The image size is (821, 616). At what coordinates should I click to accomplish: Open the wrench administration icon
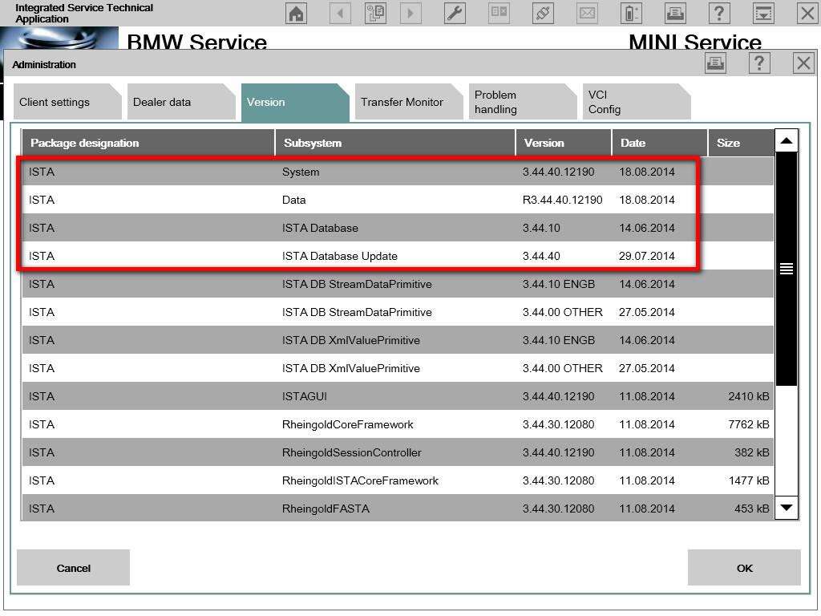tap(455, 13)
